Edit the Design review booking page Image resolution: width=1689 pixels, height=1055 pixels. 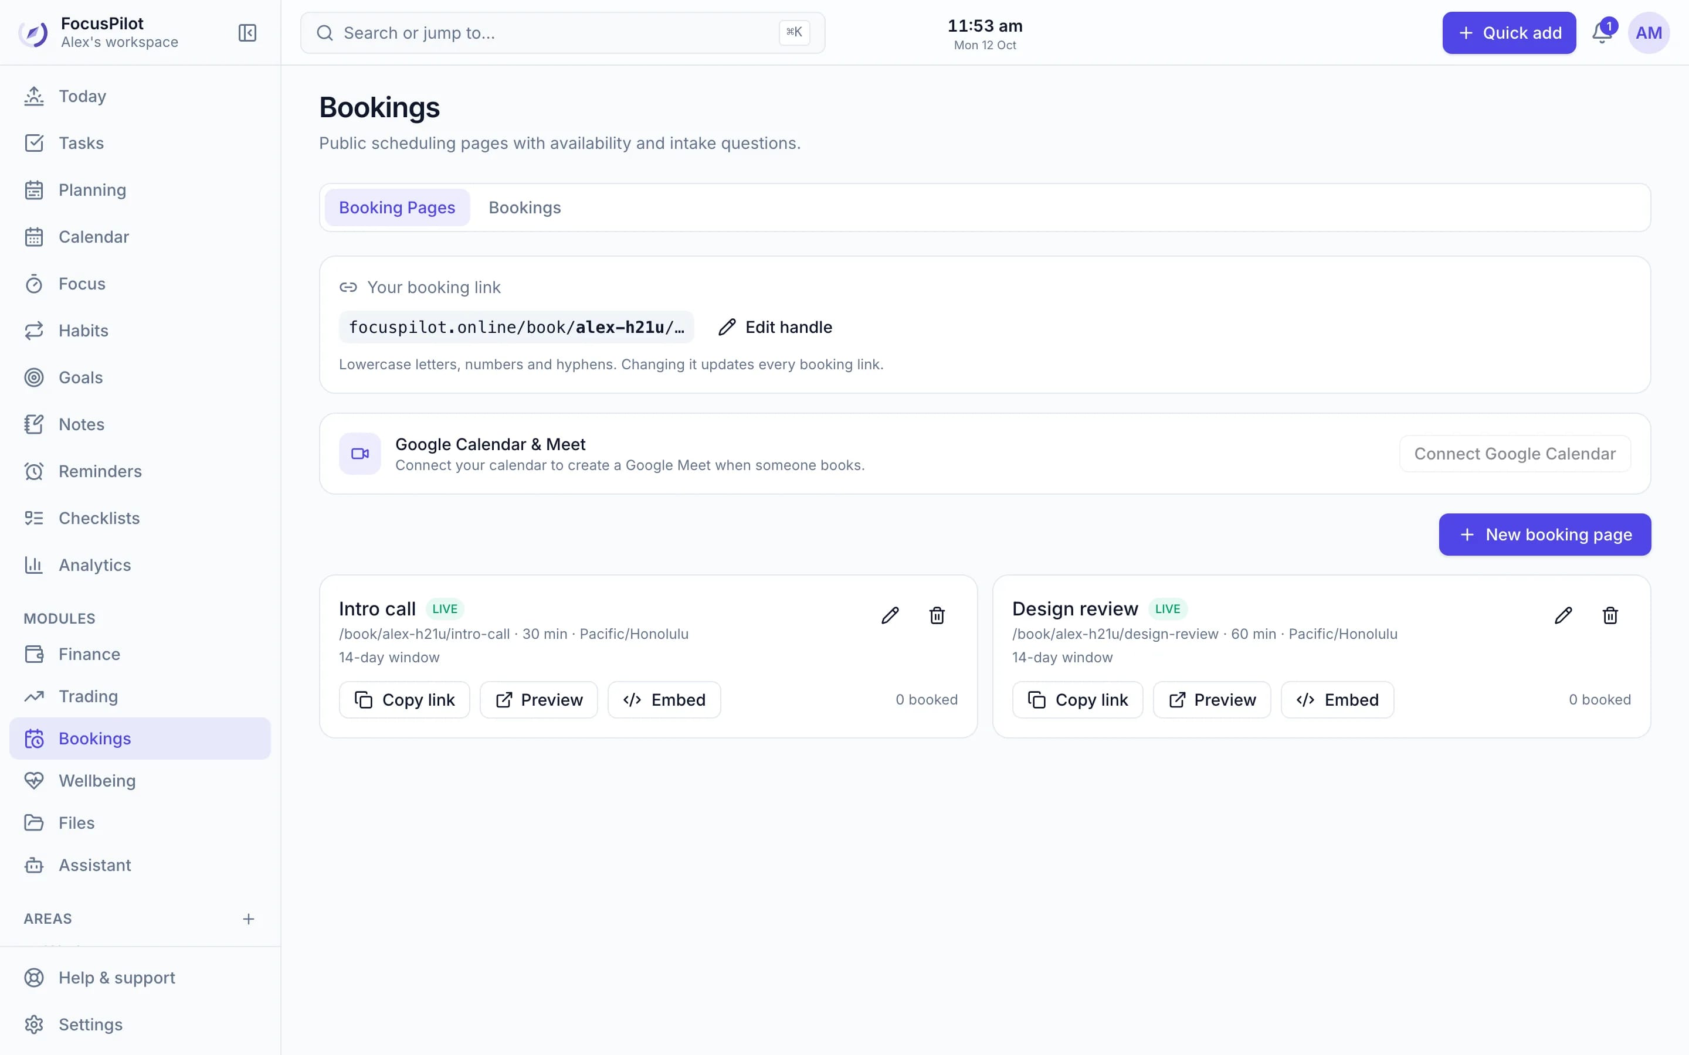[x=1563, y=615]
